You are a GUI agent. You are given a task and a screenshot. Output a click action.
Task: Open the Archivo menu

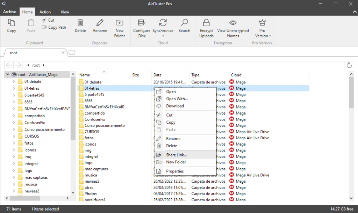(x=9, y=12)
